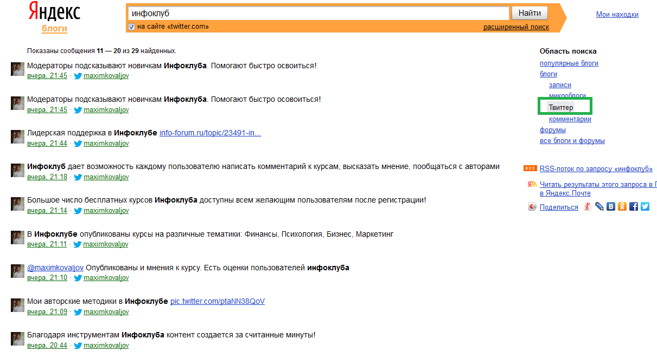Click the orange RSS feed icon

[530, 168]
